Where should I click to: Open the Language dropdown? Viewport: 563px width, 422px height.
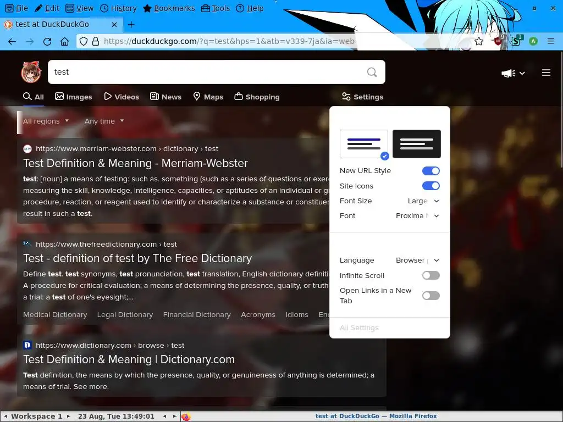click(x=417, y=260)
